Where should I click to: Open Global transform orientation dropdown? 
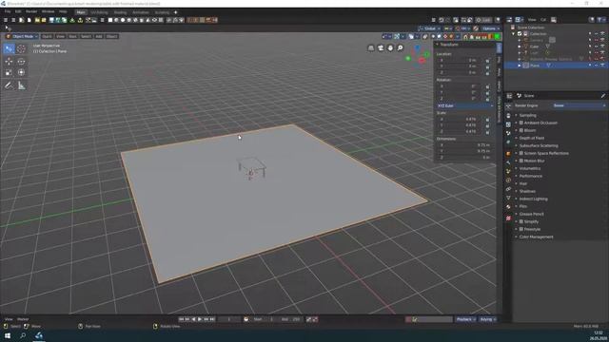[x=429, y=28]
